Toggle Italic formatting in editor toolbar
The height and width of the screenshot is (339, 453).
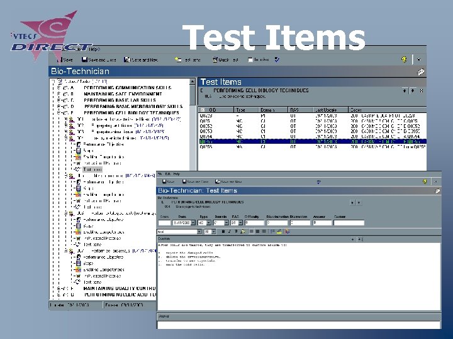click(230, 232)
